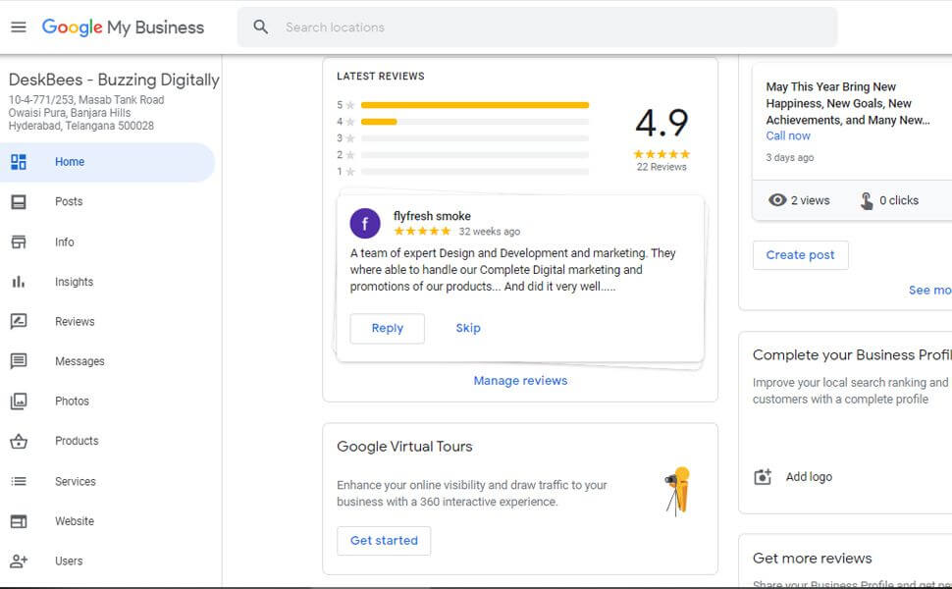
Task: Click flyfresh smoke's purple avatar
Action: (x=365, y=224)
